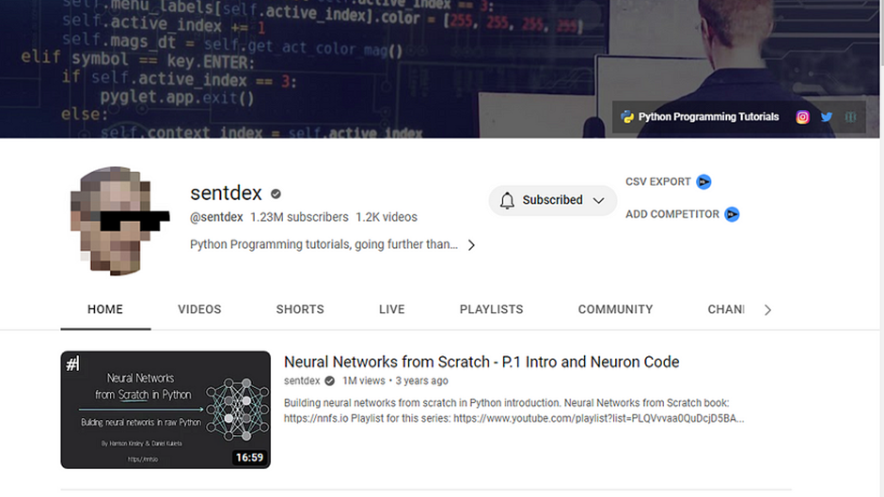Image resolution: width=884 pixels, height=497 pixels.
Task: Click the video description text
Action: [x=513, y=411]
